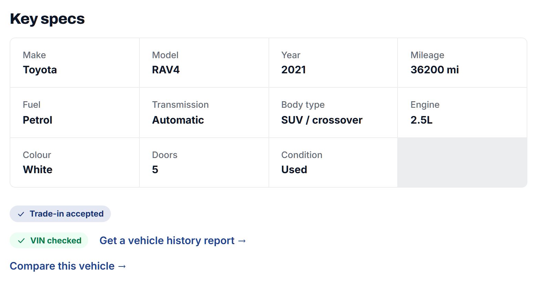Click the Model label
This screenshot has height=283, width=537.
(x=165, y=55)
